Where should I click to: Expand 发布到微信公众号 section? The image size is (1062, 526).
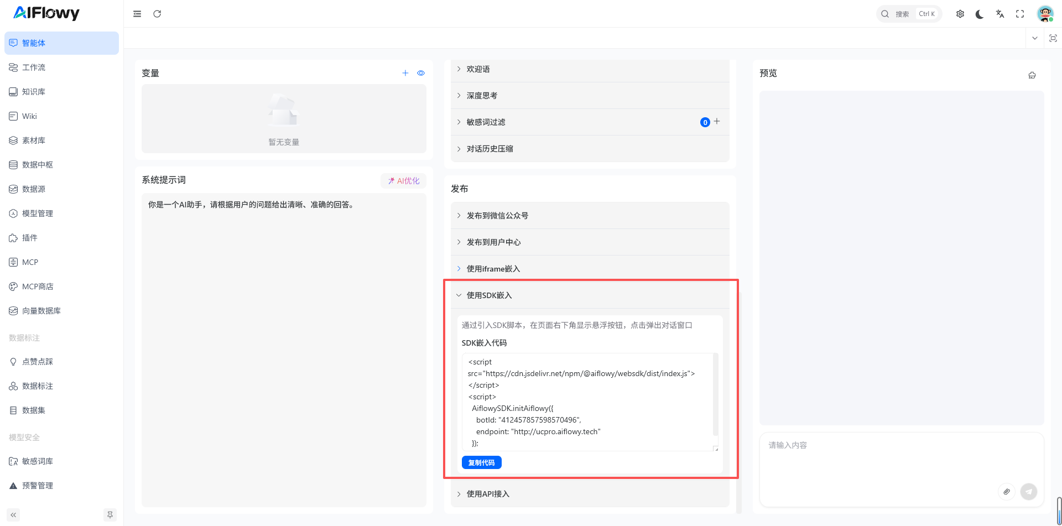[x=590, y=216]
